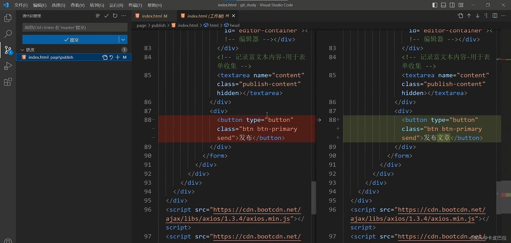Viewport: 511px width, 243px height.
Task: Click breadcrumb item head
Action: (234, 25)
